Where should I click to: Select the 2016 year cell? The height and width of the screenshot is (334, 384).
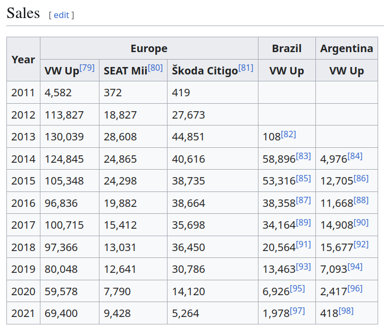click(23, 203)
